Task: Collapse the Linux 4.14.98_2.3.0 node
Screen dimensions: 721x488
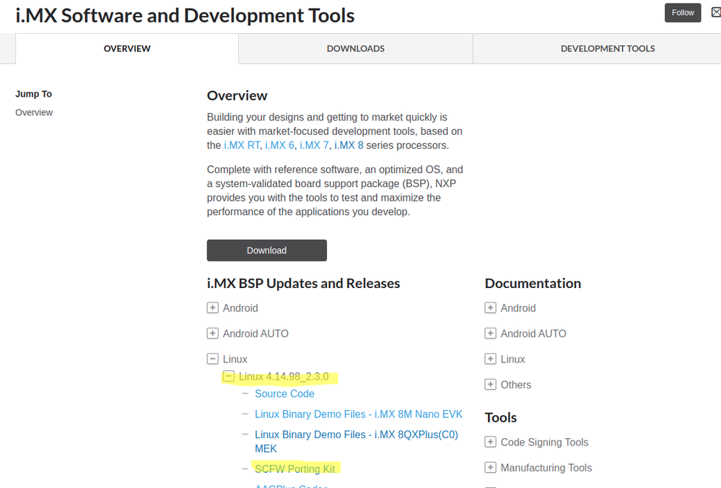Action: coord(229,376)
